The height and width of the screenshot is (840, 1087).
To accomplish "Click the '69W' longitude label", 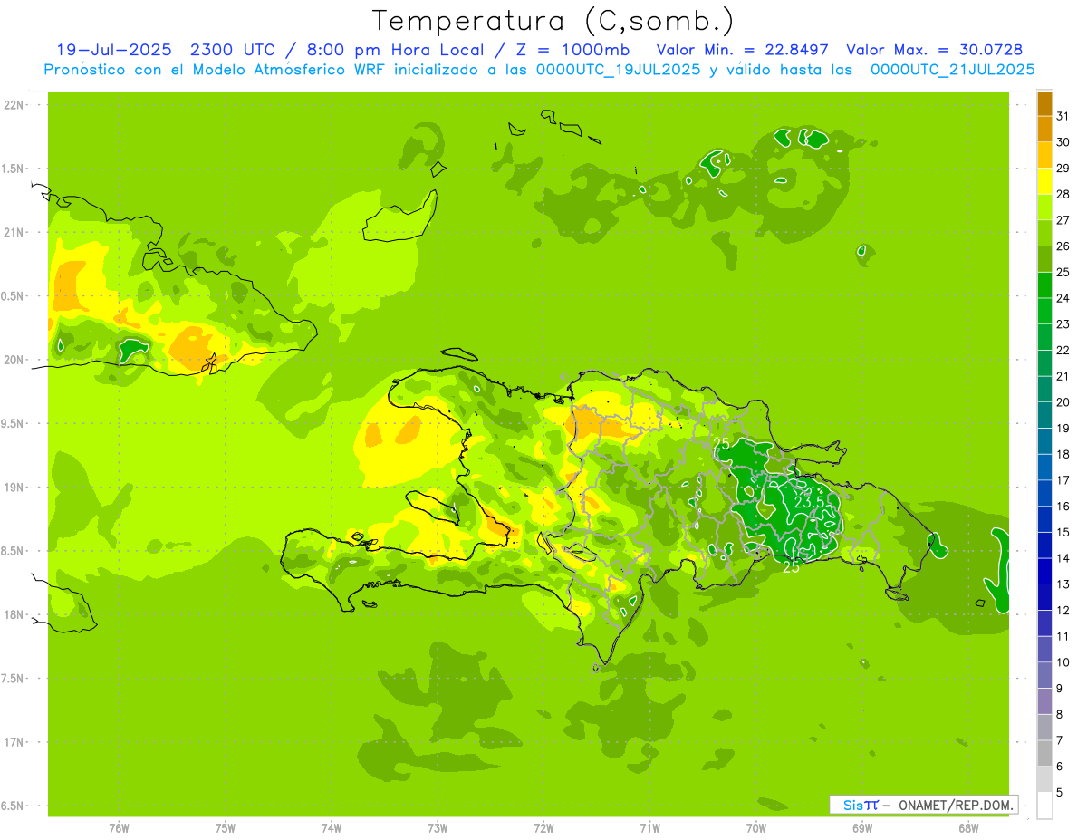I will [862, 828].
